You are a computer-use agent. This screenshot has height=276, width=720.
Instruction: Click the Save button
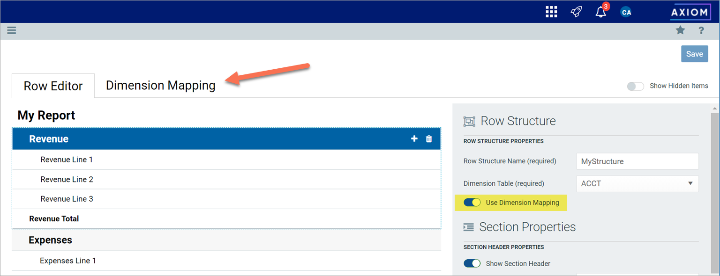coord(694,54)
